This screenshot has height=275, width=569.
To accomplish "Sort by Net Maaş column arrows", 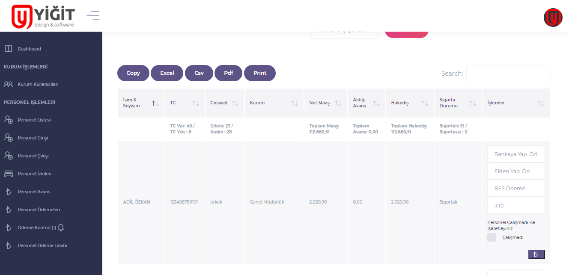I will 338,103.
